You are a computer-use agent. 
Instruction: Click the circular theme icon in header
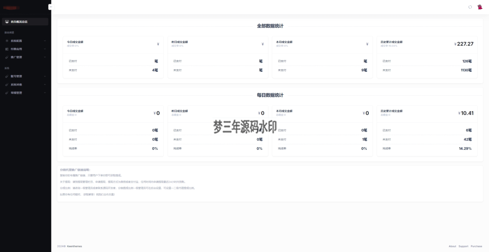tap(470, 7)
